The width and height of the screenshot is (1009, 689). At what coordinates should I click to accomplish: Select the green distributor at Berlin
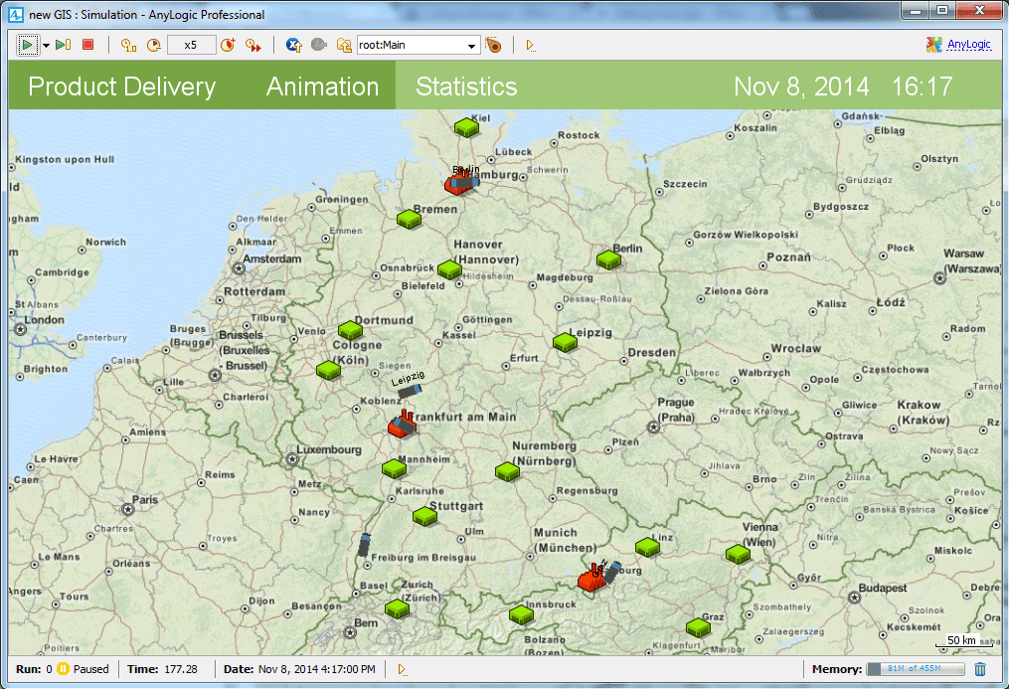pos(608,259)
